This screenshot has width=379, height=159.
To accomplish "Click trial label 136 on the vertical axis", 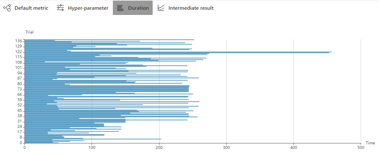I will [18, 41].
